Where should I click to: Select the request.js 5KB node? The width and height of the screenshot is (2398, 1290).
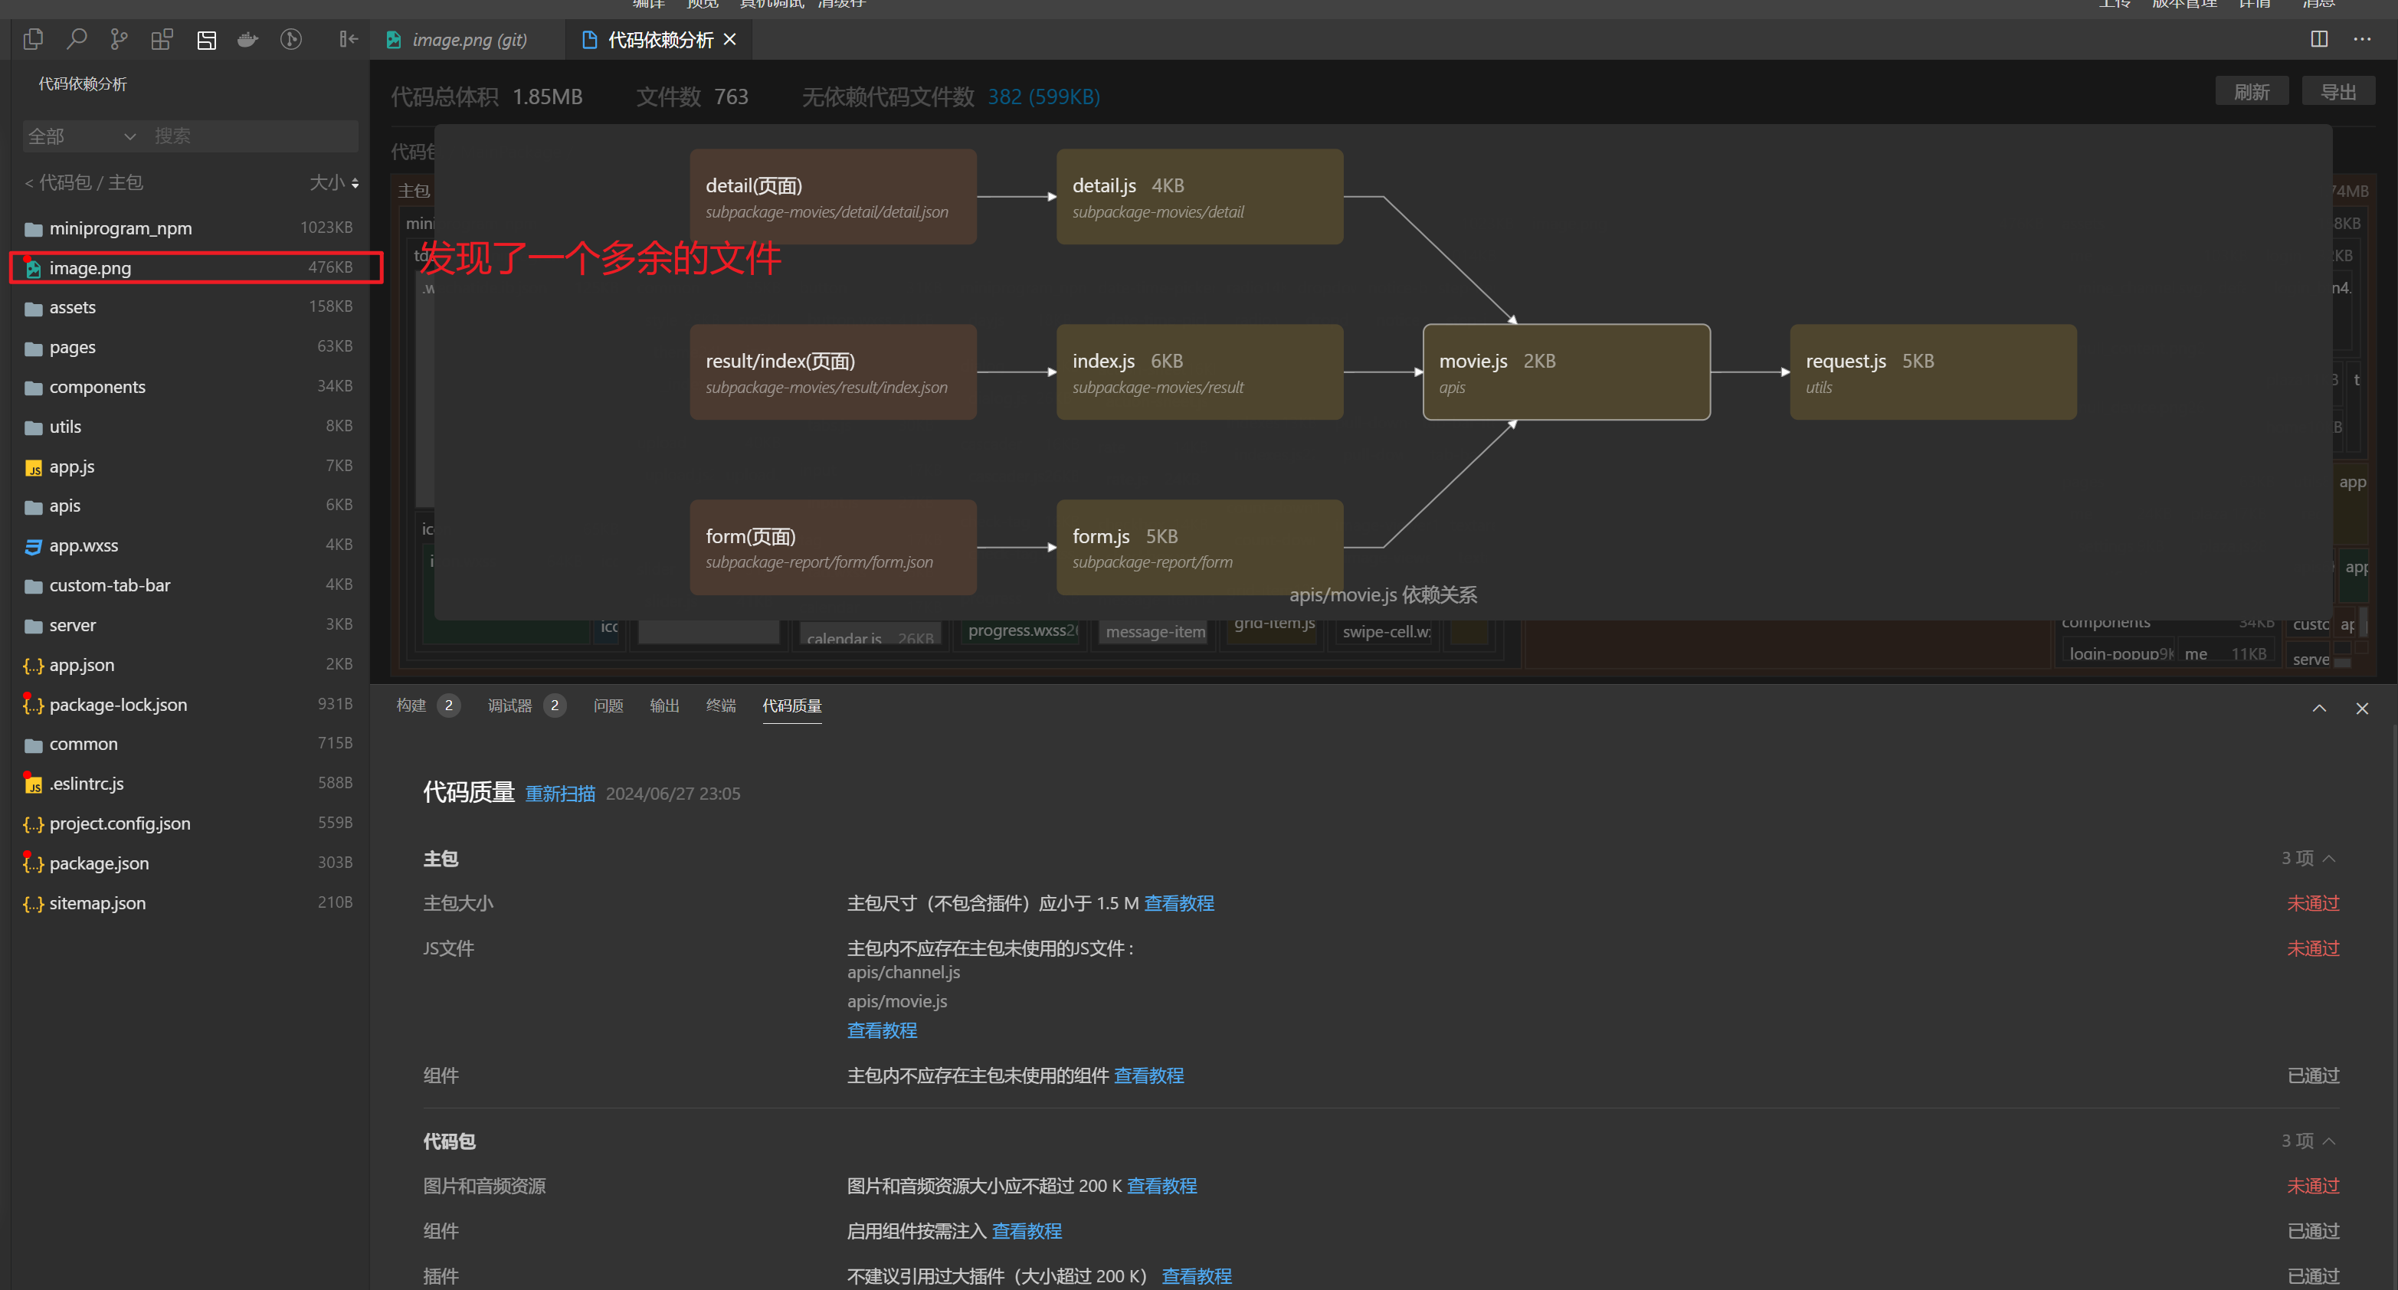pyautogui.click(x=1932, y=372)
